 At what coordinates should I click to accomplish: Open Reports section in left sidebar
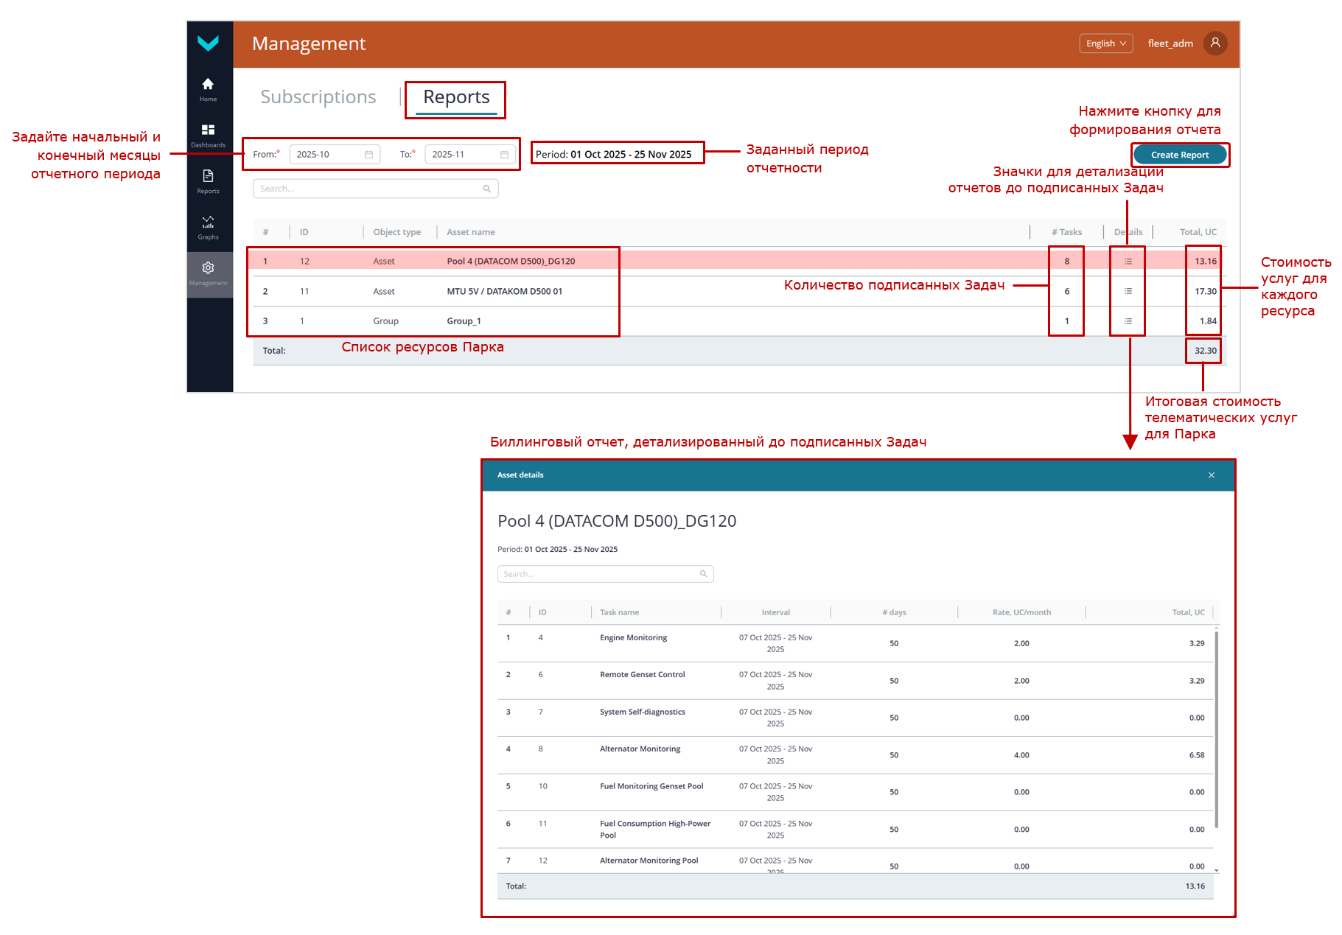208,181
